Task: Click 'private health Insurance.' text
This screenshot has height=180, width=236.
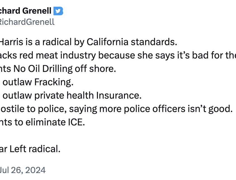Action: [x=88, y=96]
